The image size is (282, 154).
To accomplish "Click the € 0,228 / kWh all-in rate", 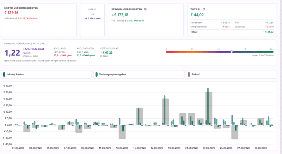I will (x=27, y=18).
